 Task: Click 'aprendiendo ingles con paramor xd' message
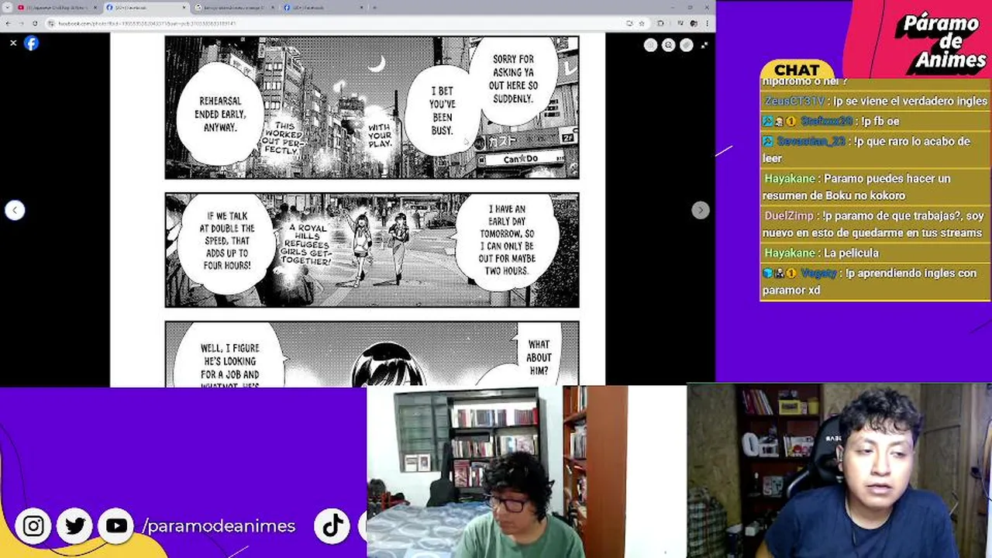(x=875, y=281)
